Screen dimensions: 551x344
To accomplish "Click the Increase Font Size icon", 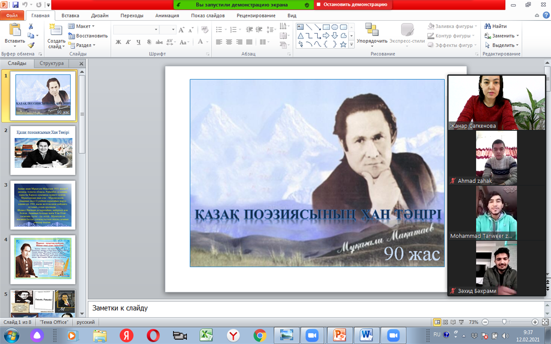I will [x=181, y=30].
